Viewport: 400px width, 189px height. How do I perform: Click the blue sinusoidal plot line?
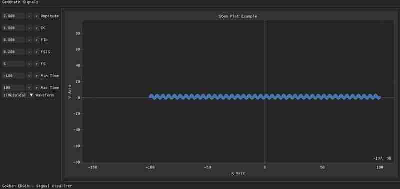point(265,97)
